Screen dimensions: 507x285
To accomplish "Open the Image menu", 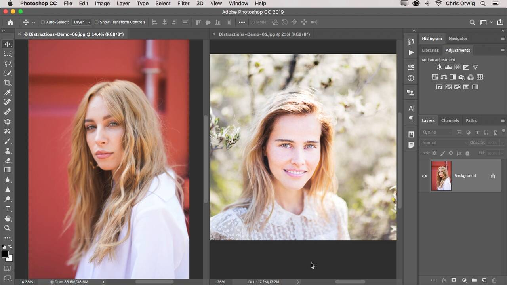I will tap(102, 4).
